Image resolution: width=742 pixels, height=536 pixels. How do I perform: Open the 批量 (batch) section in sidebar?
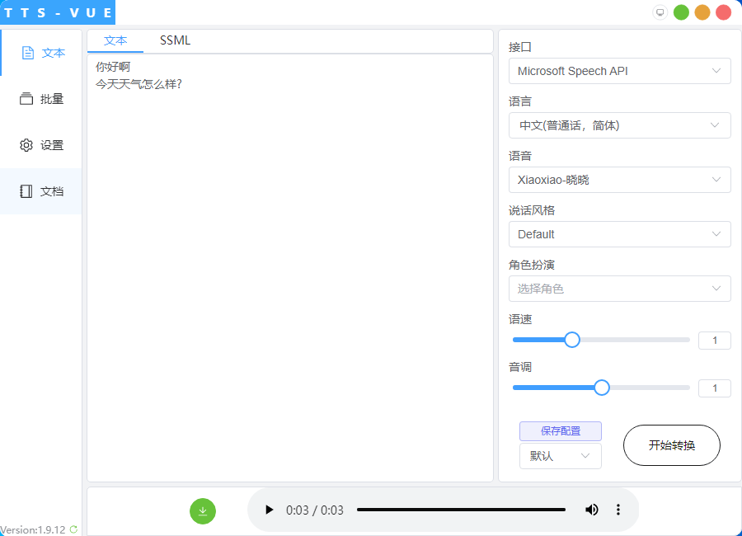coord(41,98)
